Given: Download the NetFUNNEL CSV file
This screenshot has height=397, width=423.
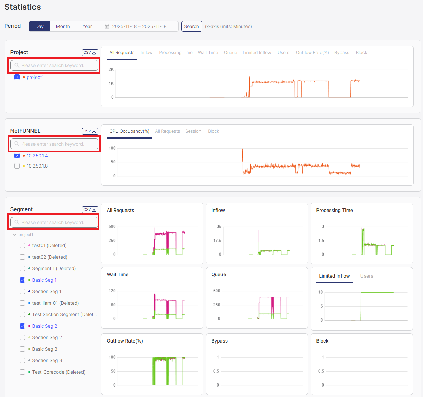Looking at the screenshot, I should [90, 131].
